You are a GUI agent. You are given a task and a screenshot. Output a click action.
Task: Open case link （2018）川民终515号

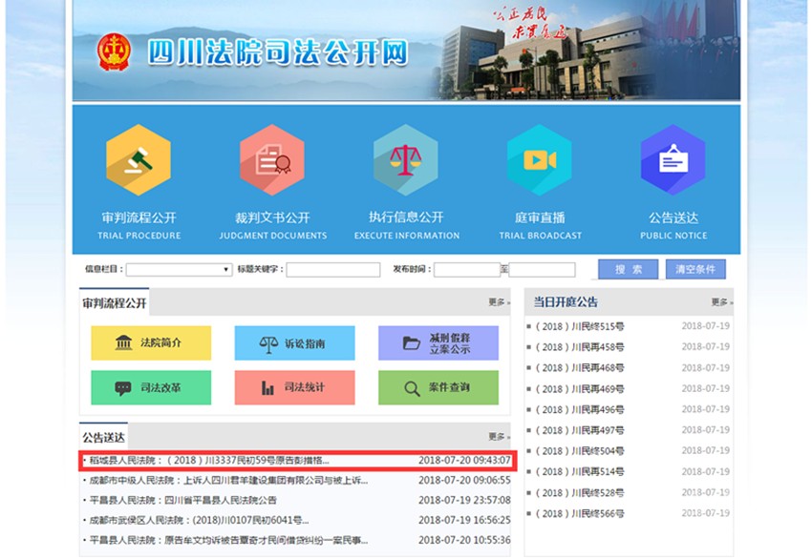coord(580,326)
